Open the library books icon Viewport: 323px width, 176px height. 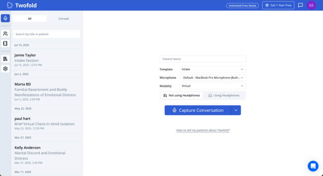5,59
